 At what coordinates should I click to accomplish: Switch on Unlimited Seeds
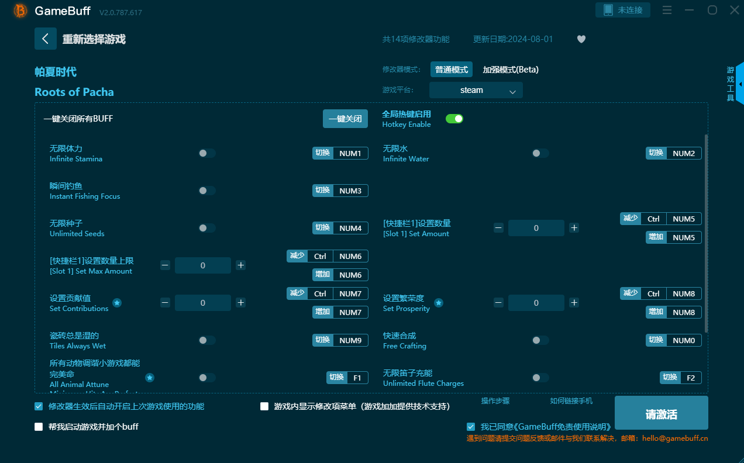click(x=207, y=228)
